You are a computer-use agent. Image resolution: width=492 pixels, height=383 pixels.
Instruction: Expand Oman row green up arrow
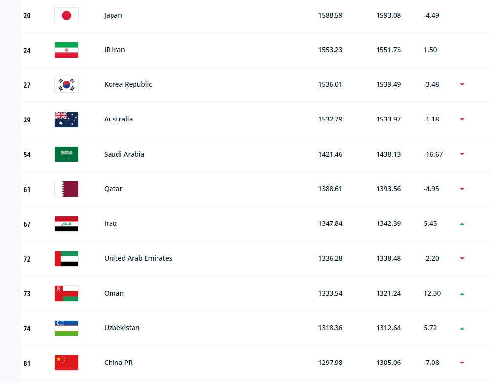462,294
